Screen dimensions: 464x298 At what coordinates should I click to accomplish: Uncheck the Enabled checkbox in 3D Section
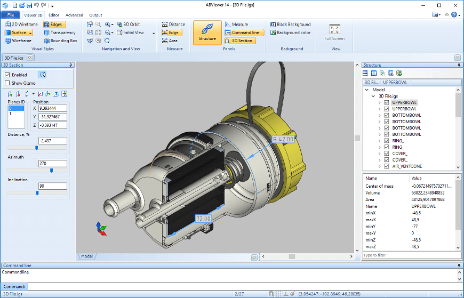pyautogui.click(x=7, y=75)
